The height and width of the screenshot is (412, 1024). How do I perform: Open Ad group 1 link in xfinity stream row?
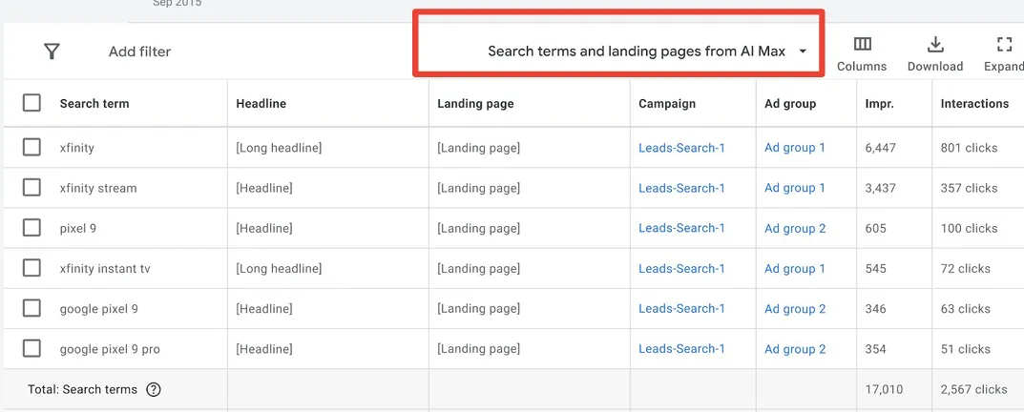795,188
